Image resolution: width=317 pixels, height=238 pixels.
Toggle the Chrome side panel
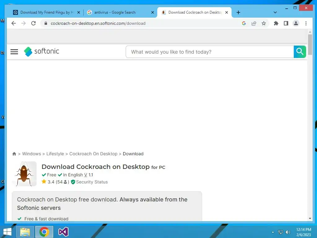point(286,23)
